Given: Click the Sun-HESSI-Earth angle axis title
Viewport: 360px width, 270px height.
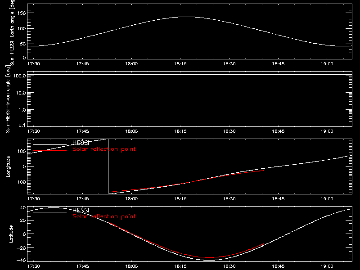Looking at the screenshot, I should [x=12, y=32].
